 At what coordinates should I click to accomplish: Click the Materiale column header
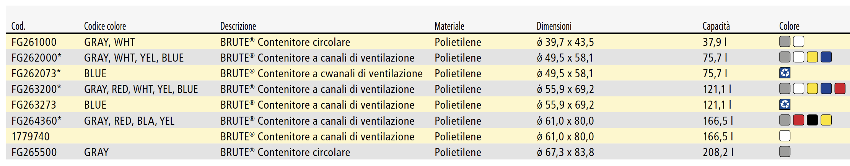click(x=449, y=26)
